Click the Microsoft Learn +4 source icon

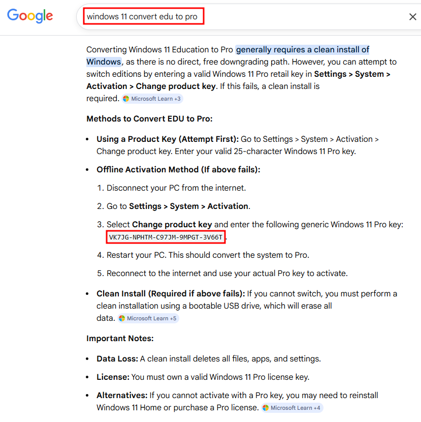(266, 408)
